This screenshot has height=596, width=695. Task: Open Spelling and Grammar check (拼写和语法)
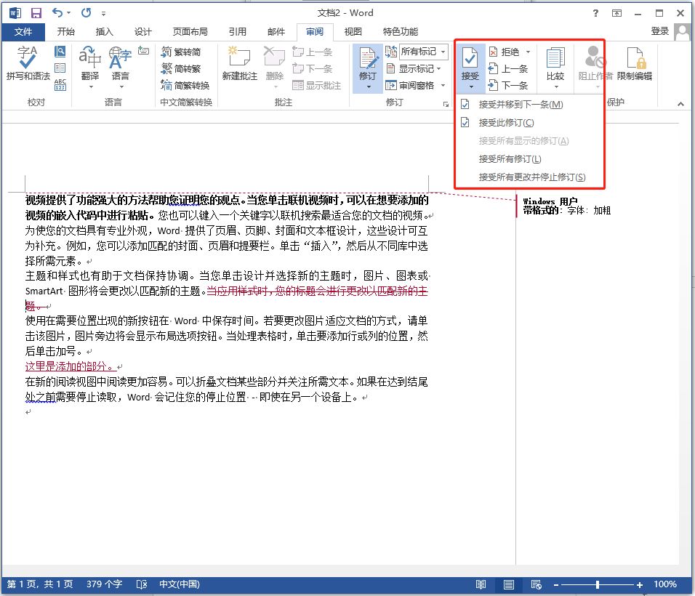point(28,64)
